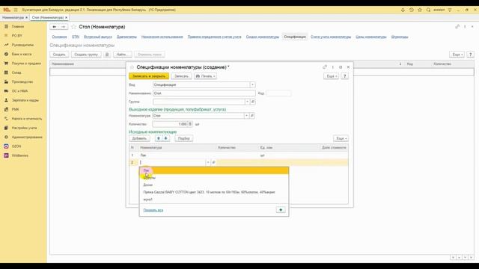
Task: Open the Номенклатура output item card icon
Action: 252,116
